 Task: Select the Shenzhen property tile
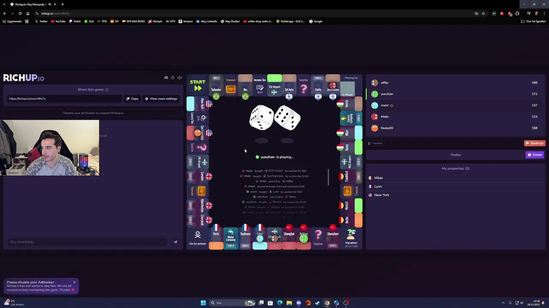coord(333,238)
